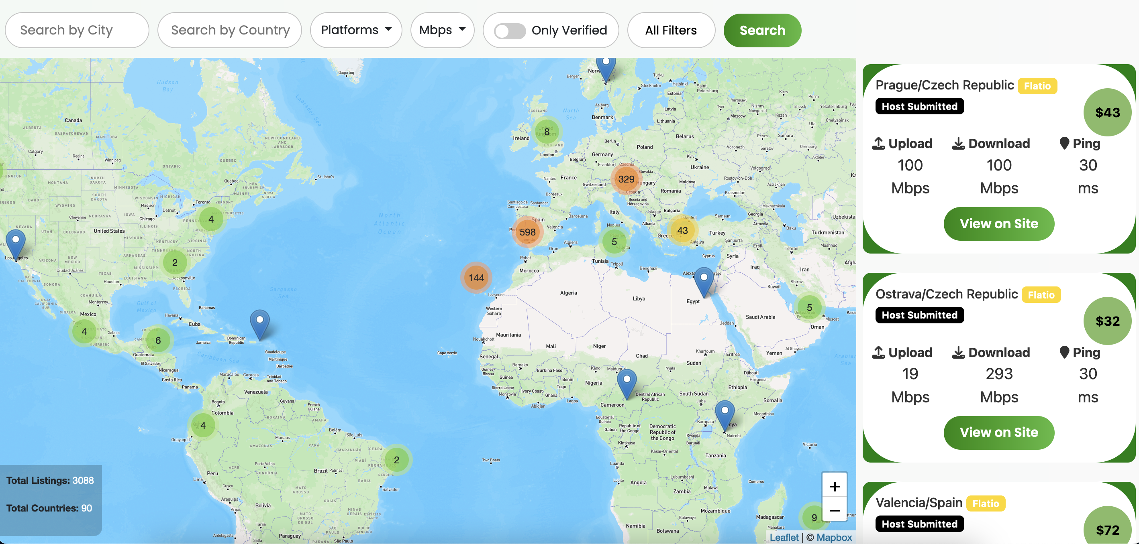Click the $43 price circle
1139x544 pixels.
[x=1107, y=112]
